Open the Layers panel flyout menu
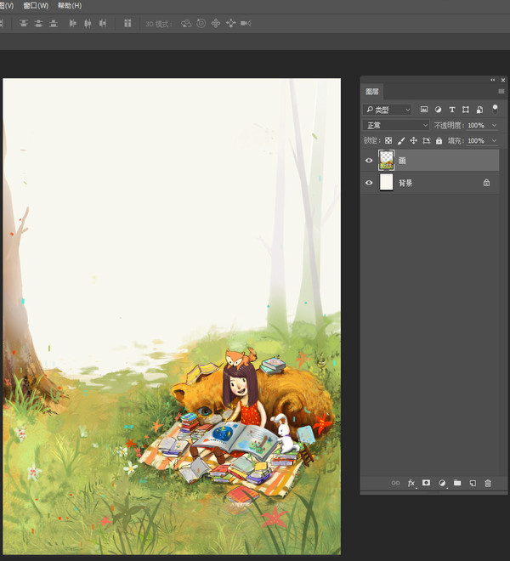This screenshot has width=510, height=561. [x=501, y=92]
